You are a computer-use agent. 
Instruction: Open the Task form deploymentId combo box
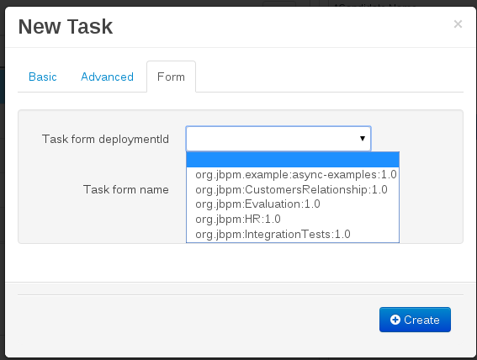pyautogui.click(x=278, y=139)
